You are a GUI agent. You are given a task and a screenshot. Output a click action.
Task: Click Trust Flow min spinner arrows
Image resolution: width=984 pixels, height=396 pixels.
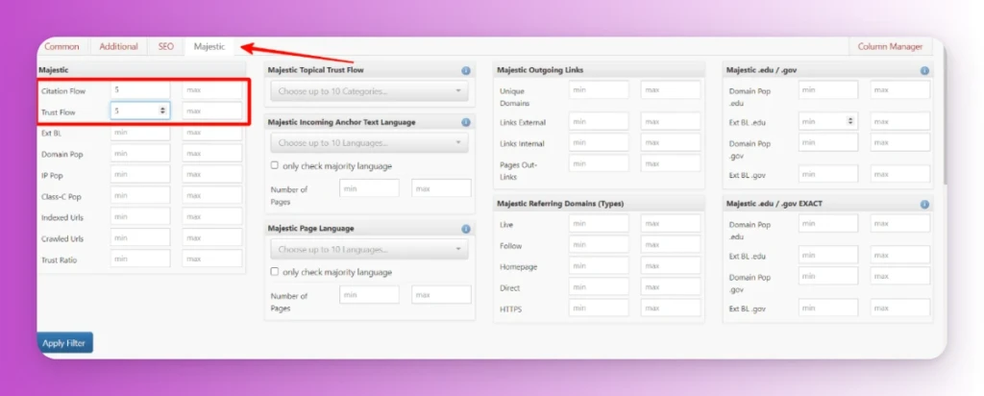(163, 111)
